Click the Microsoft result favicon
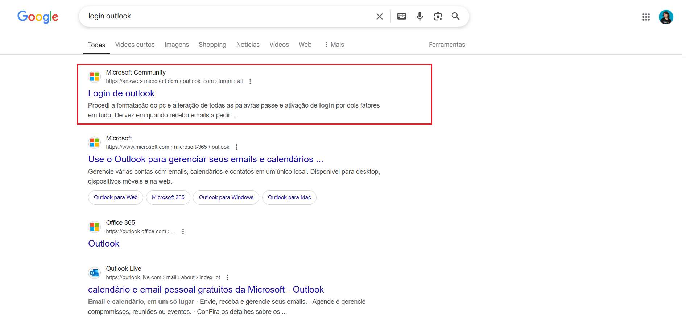686x319 pixels. click(95, 143)
